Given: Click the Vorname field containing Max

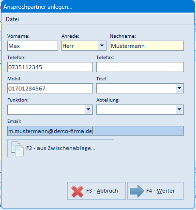Looking at the screenshot, I should click(32, 46).
